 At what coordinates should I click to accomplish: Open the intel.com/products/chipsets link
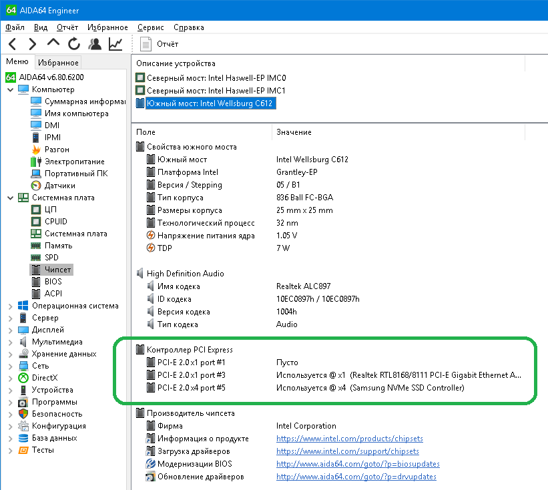pyautogui.click(x=350, y=439)
